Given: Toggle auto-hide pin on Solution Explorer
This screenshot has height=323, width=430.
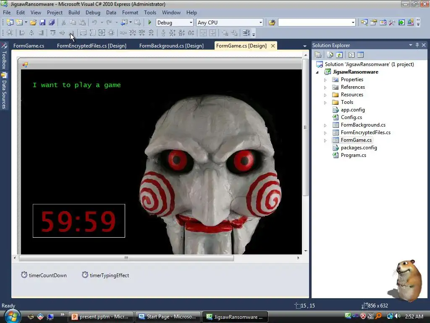Looking at the screenshot, I should (417, 45).
